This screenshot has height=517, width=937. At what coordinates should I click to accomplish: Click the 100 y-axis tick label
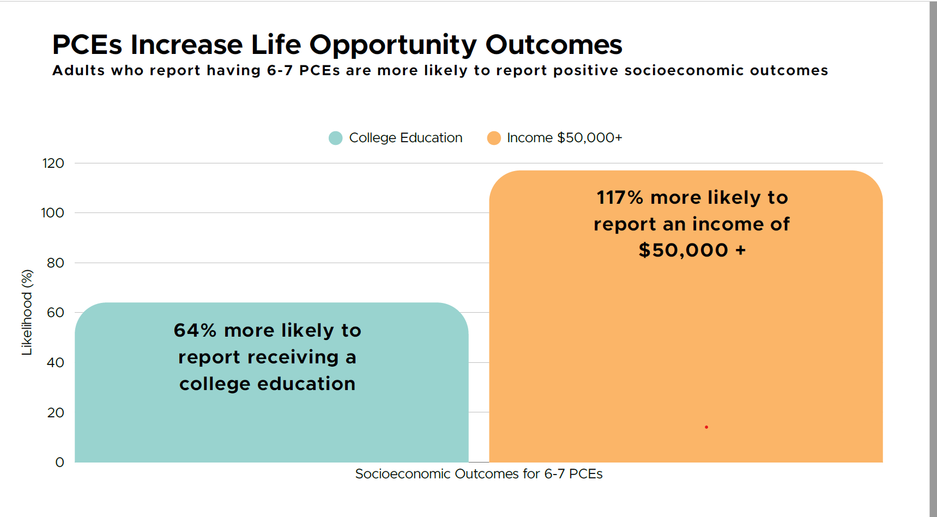coord(53,213)
